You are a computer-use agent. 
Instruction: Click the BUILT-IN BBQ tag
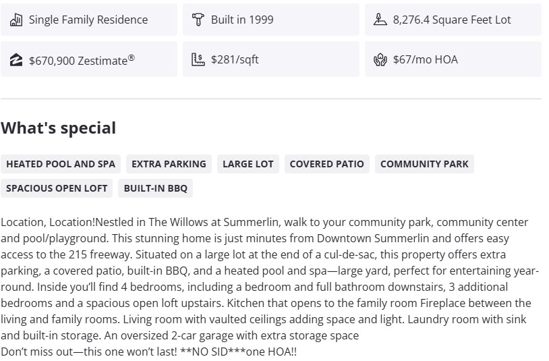[x=156, y=188]
